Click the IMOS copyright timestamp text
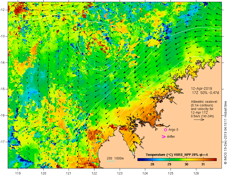 tap(225, 133)
